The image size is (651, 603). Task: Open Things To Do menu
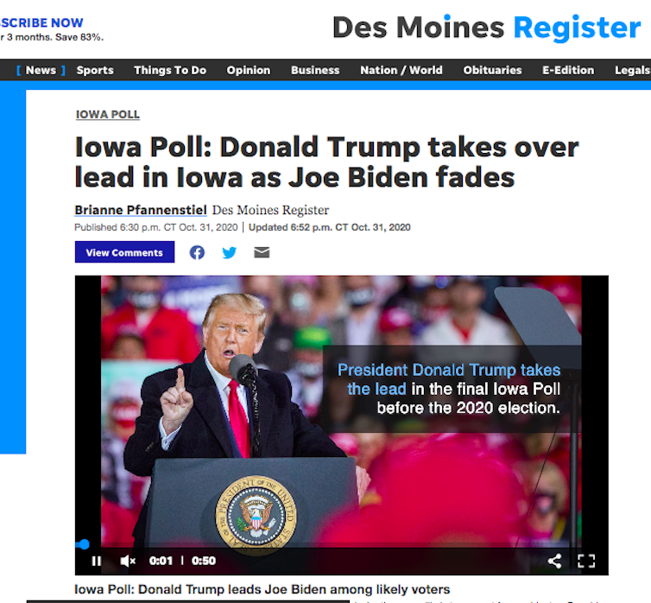point(170,70)
